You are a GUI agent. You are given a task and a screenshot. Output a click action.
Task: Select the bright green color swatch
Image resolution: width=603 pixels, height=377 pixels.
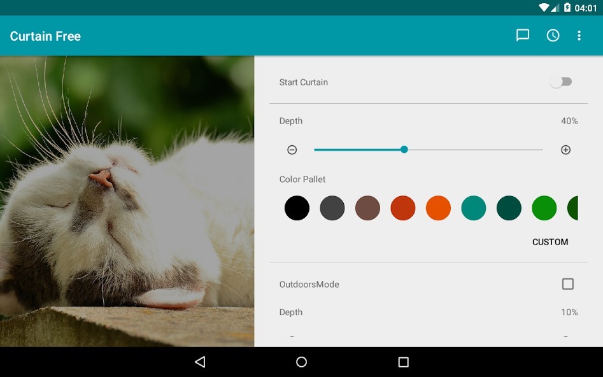[x=544, y=208]
